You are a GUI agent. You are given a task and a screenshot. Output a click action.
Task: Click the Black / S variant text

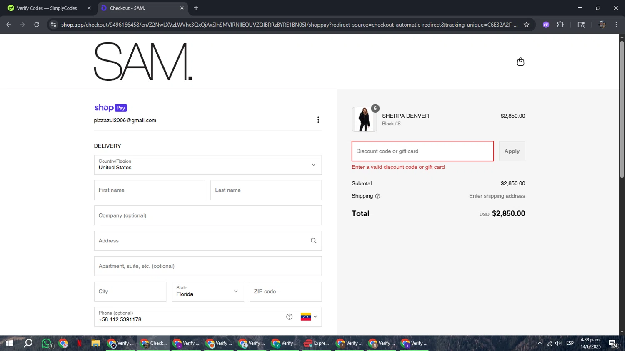(x=391, y=124)
